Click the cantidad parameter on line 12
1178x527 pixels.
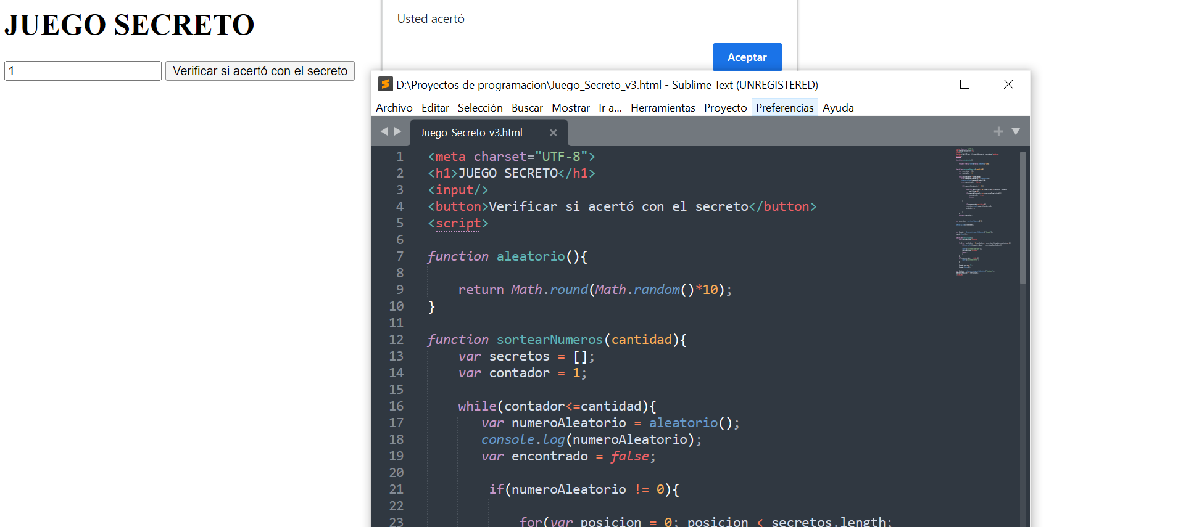tap(641, 340)
